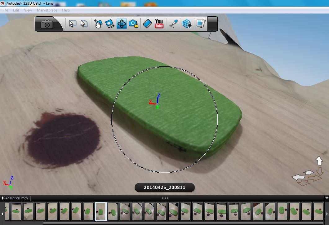This screenshot has height=225, width=329.
Task: Select the rectangle selection tool
Action: (x=72, y=24)
